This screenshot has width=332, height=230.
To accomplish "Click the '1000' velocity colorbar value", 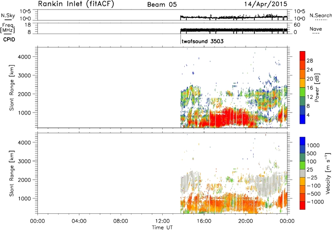I will [313, 145].
